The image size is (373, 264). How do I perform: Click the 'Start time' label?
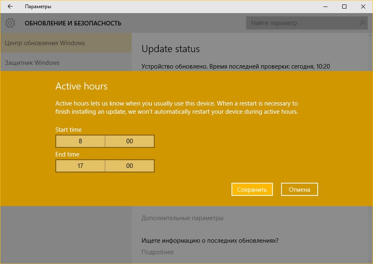tap(68, 130)
